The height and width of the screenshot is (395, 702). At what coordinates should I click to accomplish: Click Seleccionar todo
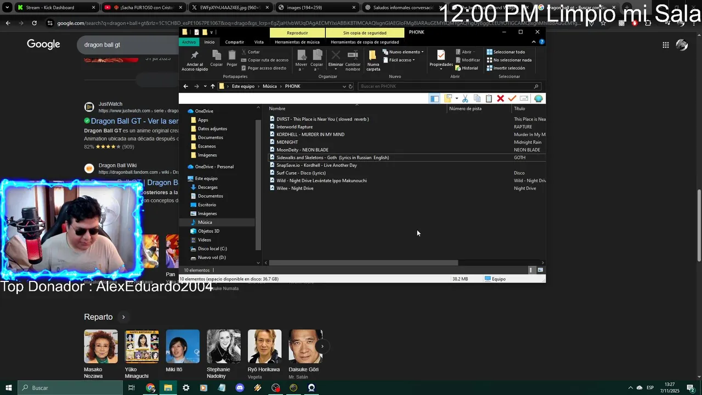506,52
